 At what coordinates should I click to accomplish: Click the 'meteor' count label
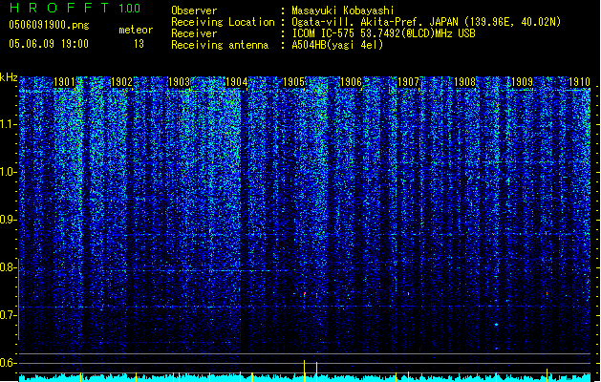pyautogui.click(x=136, y=30)
